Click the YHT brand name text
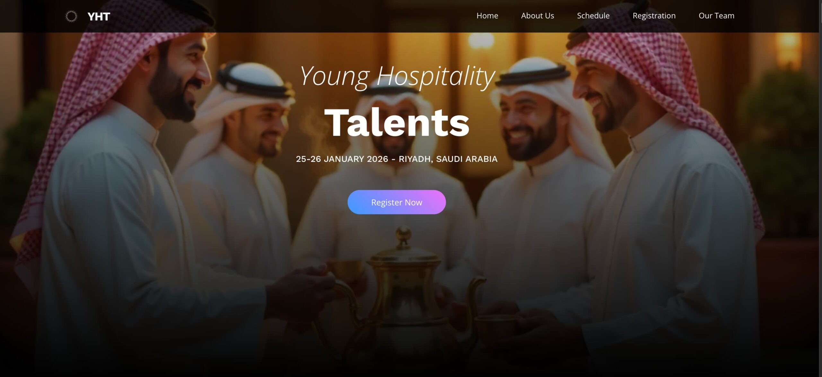This screenshot has width=822, height=377. pos(99,16)
